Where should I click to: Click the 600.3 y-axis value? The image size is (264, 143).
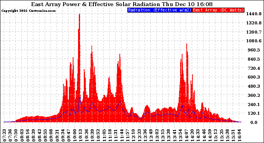[x=254, y=77]
